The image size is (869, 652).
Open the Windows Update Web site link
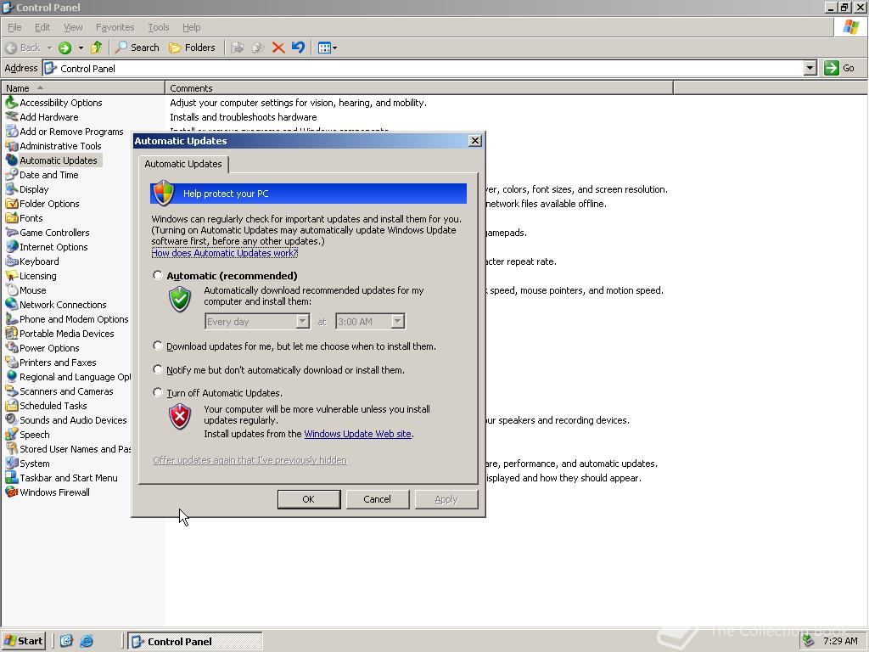click(x=357, y=434)
